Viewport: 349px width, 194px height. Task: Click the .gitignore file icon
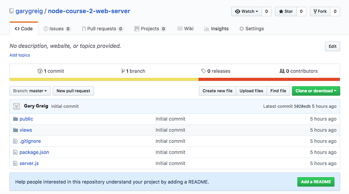(16, 141)
